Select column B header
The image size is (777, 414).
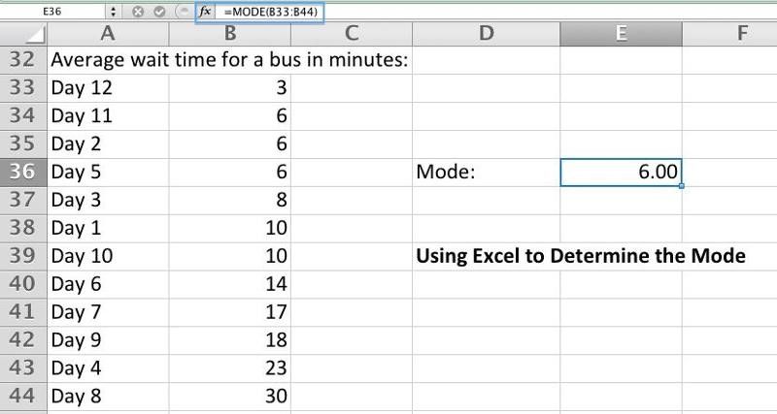pyautogui.click(x=229, y=34)
